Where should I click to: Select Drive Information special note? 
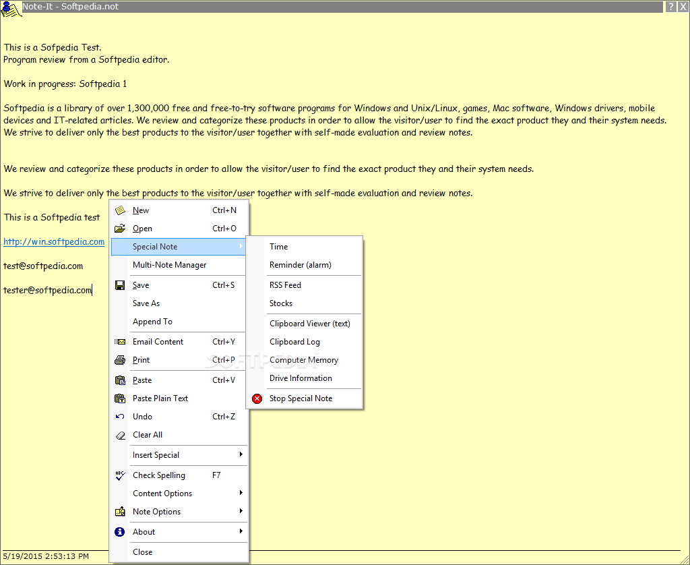pyautogui.click(x=305, y=378)
